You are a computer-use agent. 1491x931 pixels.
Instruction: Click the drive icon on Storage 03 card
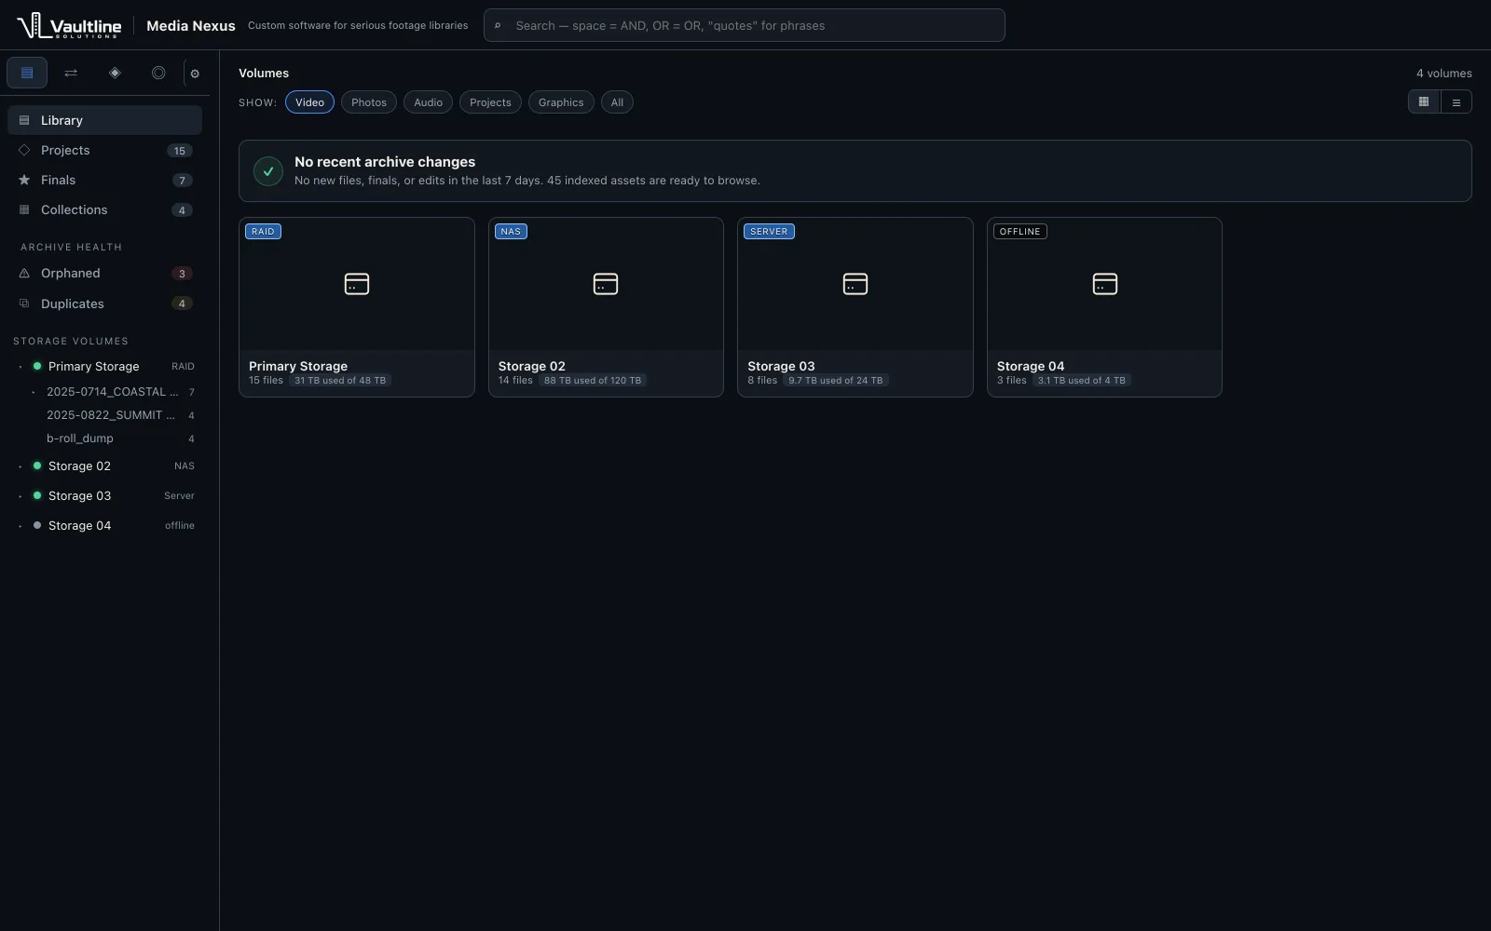(x=855, y=284)
